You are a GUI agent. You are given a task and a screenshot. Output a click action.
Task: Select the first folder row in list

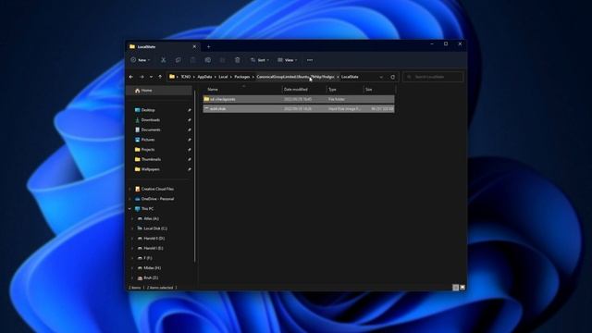(x=299, y=99)
